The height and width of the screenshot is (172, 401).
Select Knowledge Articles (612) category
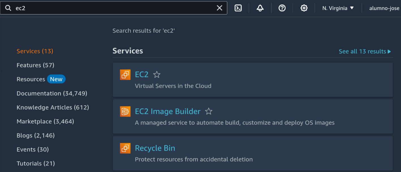(53, 107)
